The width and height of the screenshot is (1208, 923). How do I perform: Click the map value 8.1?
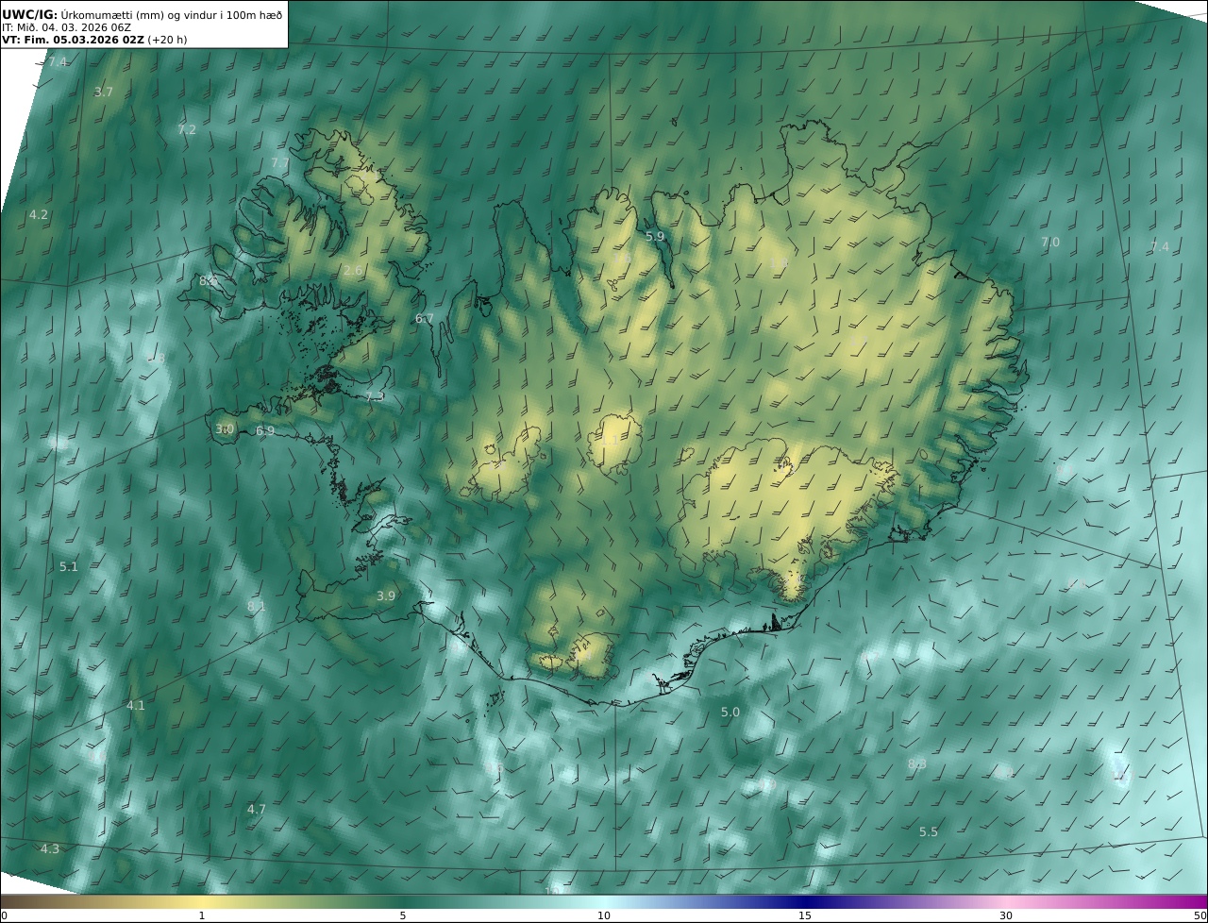point(257,606)
